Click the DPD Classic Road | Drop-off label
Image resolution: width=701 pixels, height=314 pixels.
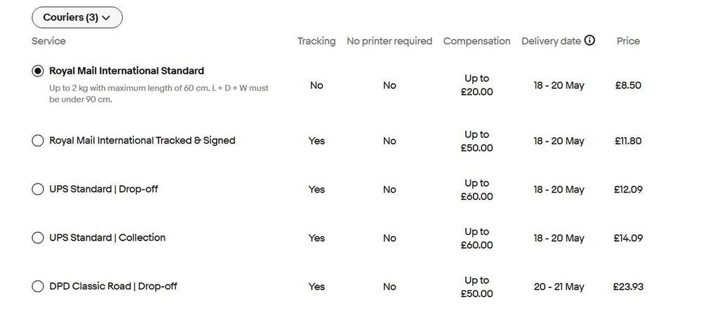coord(113,286)
